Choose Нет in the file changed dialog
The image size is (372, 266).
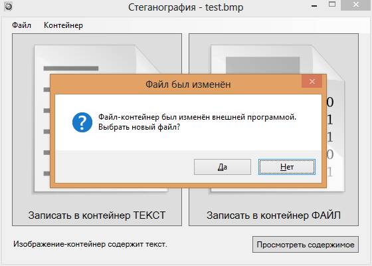(287, 167)
